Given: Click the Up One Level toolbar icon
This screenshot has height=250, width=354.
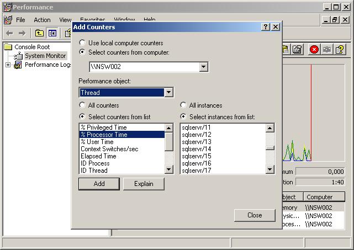Looking at the screenshot, I should coord(40,33).
